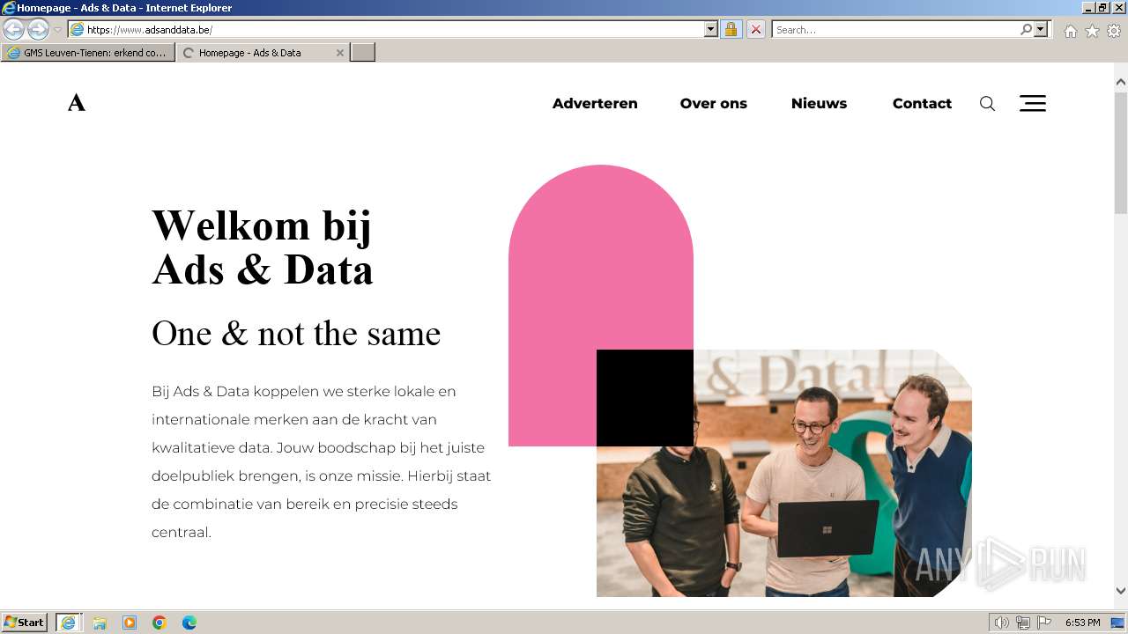Click the team photo with laptop
The width and height of the screenshot is (1128, 634).
[x=784, y=473]
